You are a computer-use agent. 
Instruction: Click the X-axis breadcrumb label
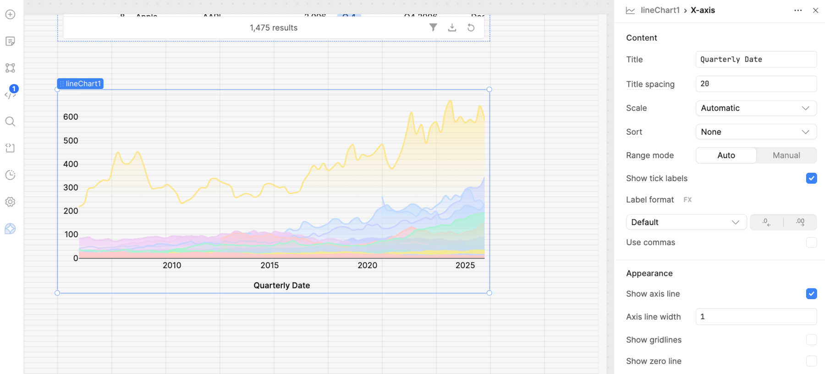coord(703,10)
